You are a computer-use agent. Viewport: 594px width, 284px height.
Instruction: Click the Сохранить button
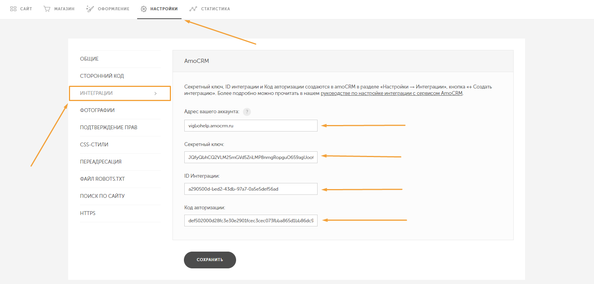[210, 260]
